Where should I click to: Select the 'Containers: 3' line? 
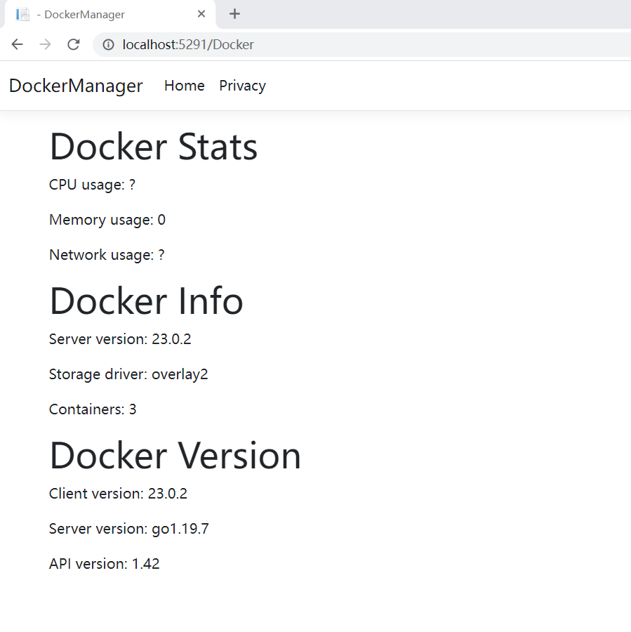click(93, 409)
